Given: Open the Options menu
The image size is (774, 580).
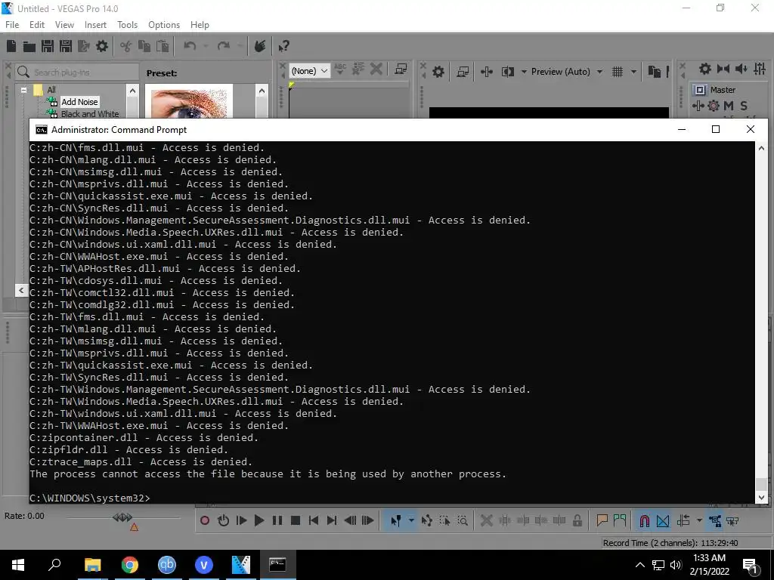Looking at the screenshot, I should point(164,25).
